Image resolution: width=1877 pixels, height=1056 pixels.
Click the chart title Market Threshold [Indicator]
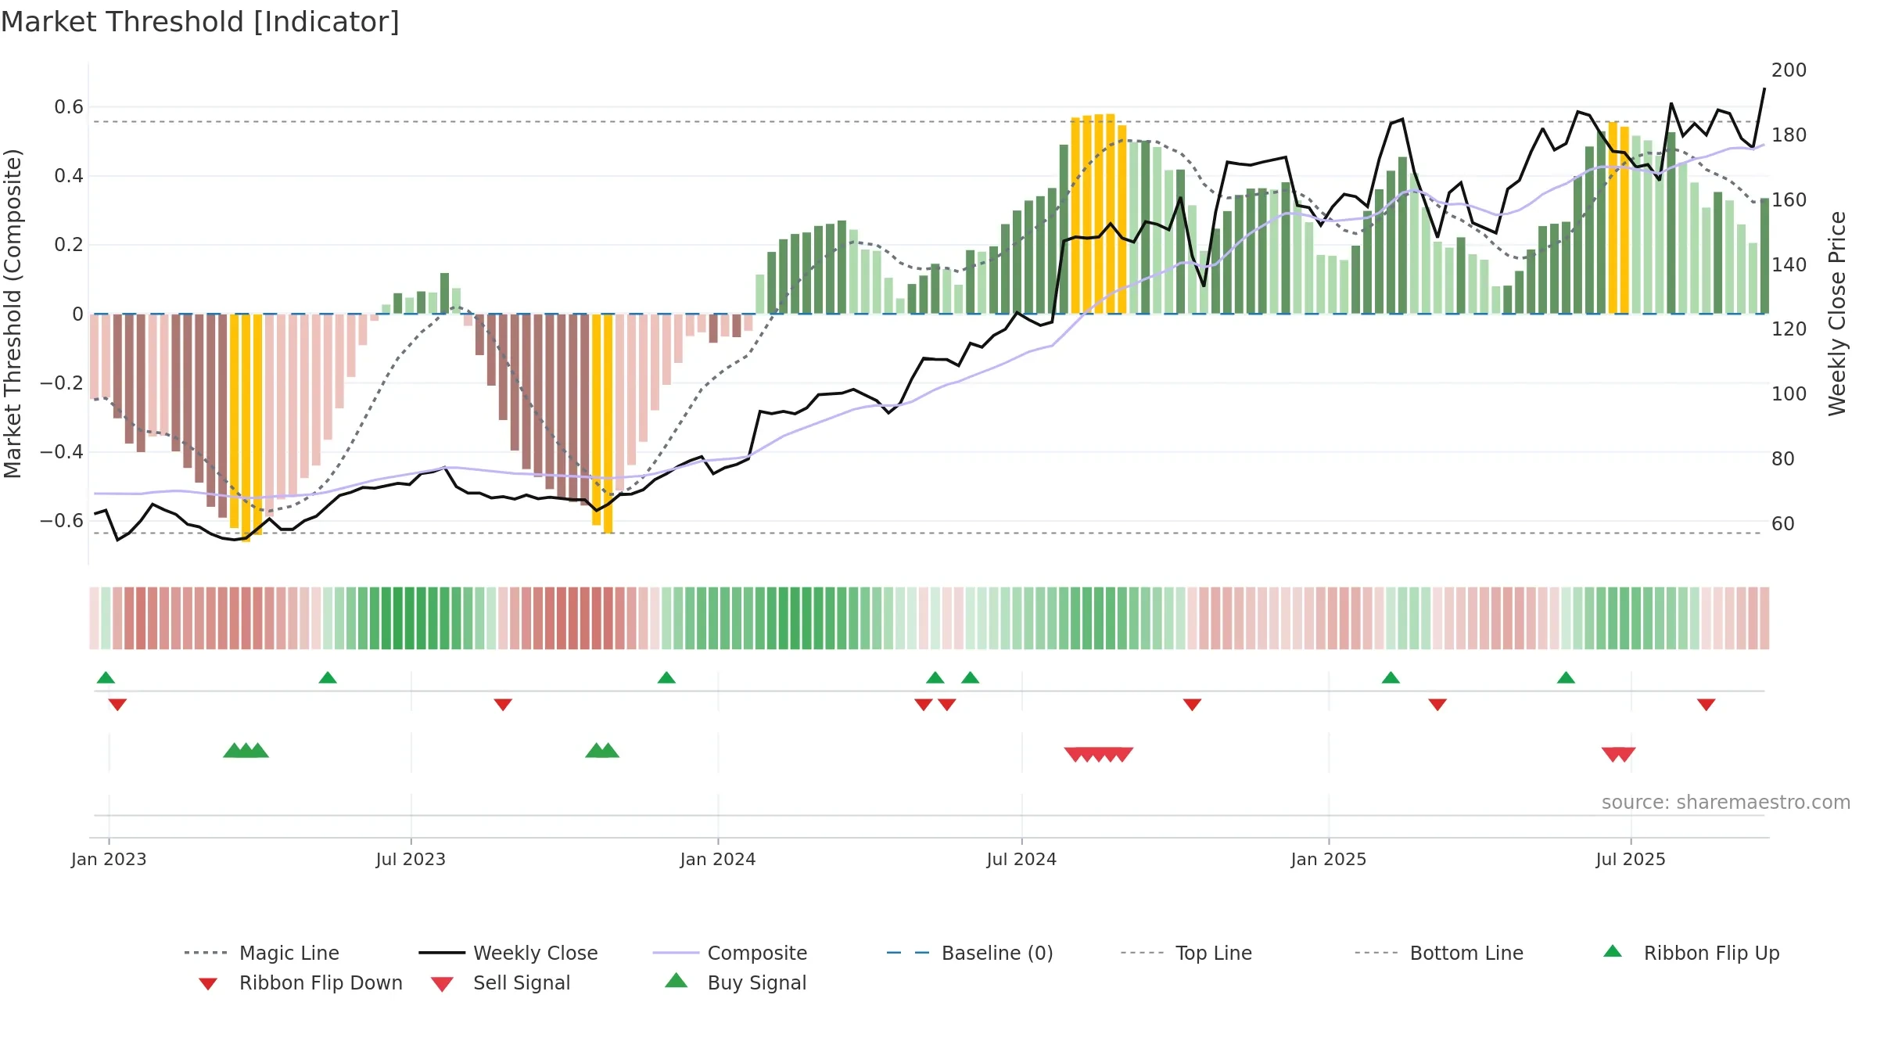click(x=200, y=22)
